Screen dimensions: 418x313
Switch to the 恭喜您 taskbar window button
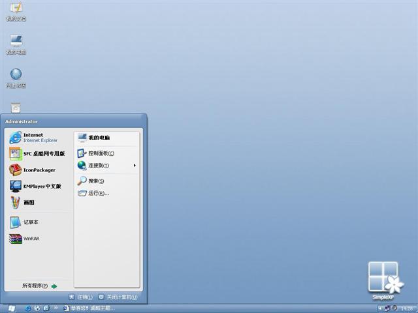pyautogui.click(x=89, y=308)
